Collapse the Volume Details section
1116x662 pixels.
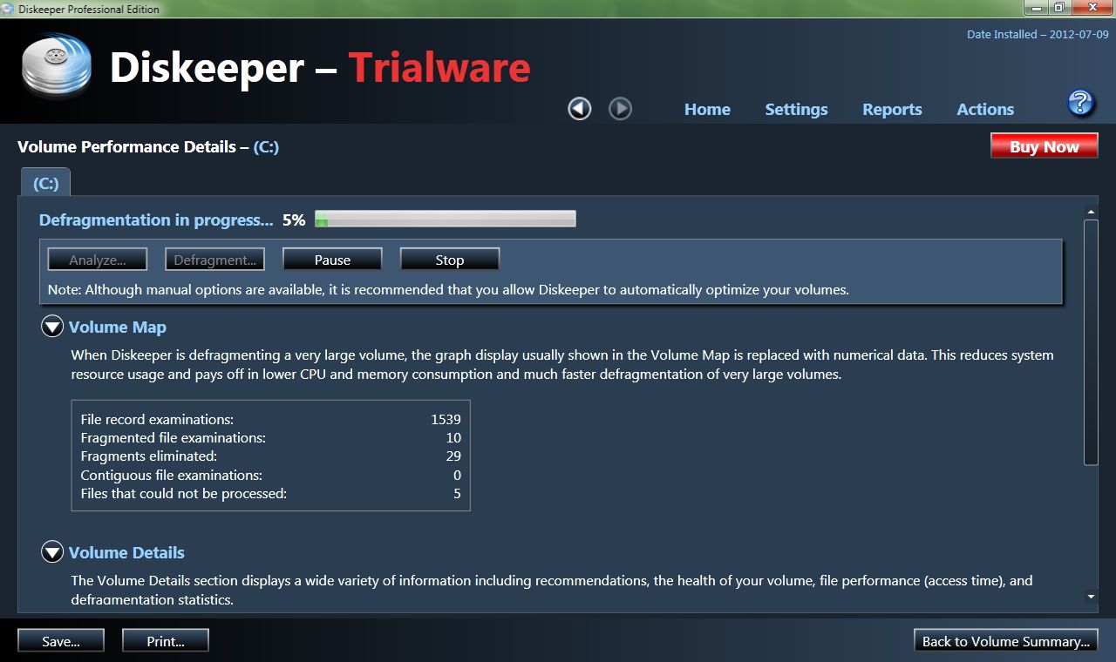tap(52, 552)
